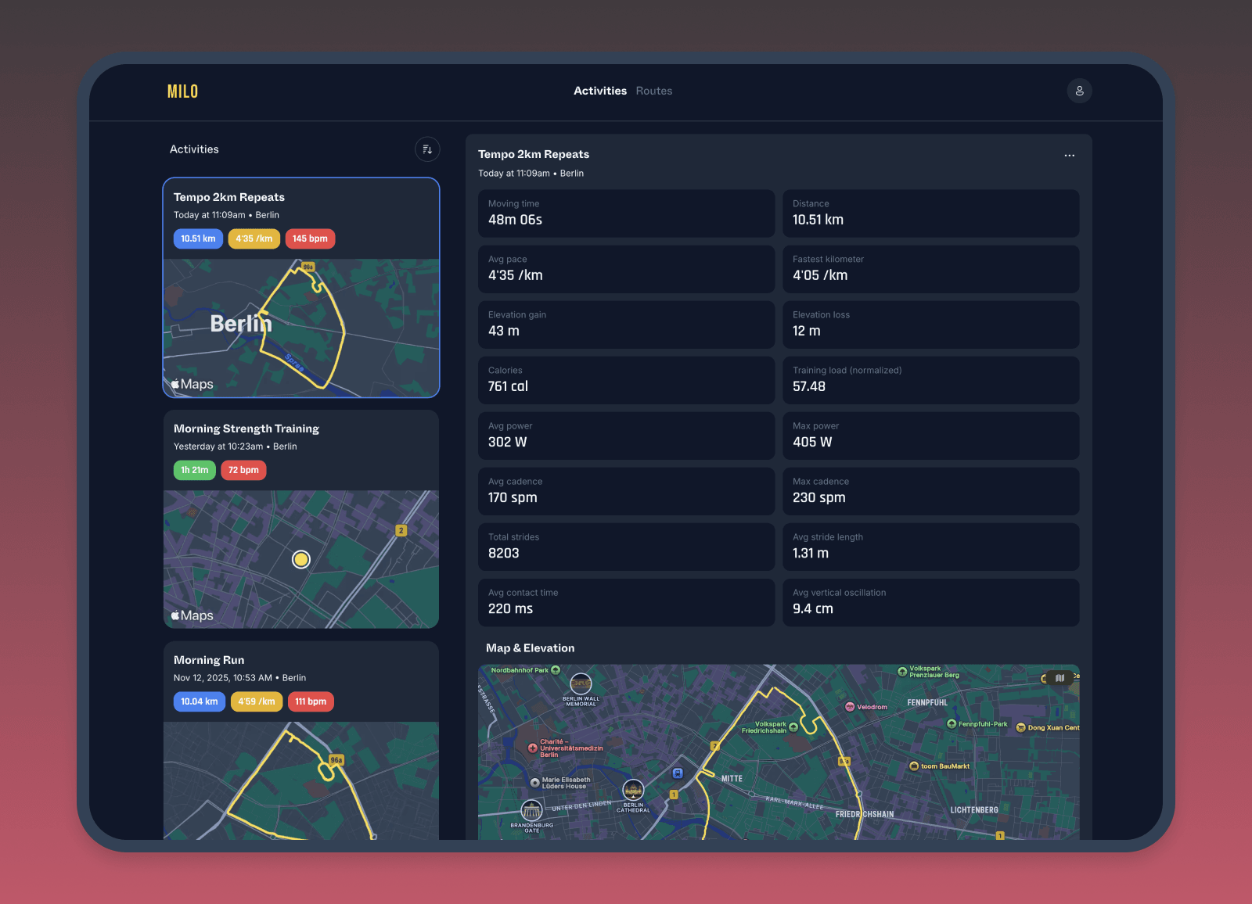
Task: Click the red 145 bpm heart-rate badge
Action: click(x=310, y=239)
